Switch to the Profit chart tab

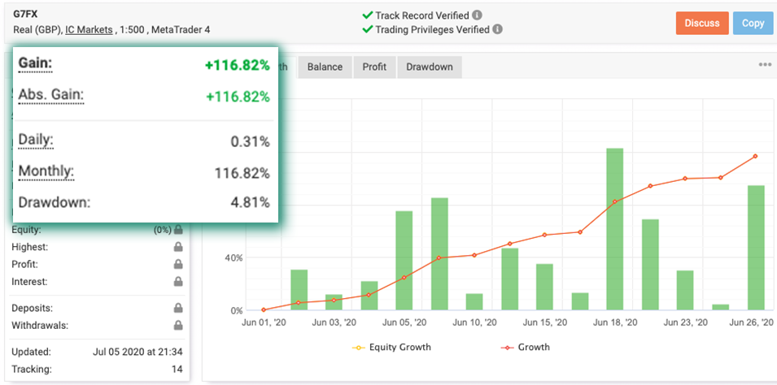click(374, 67)
